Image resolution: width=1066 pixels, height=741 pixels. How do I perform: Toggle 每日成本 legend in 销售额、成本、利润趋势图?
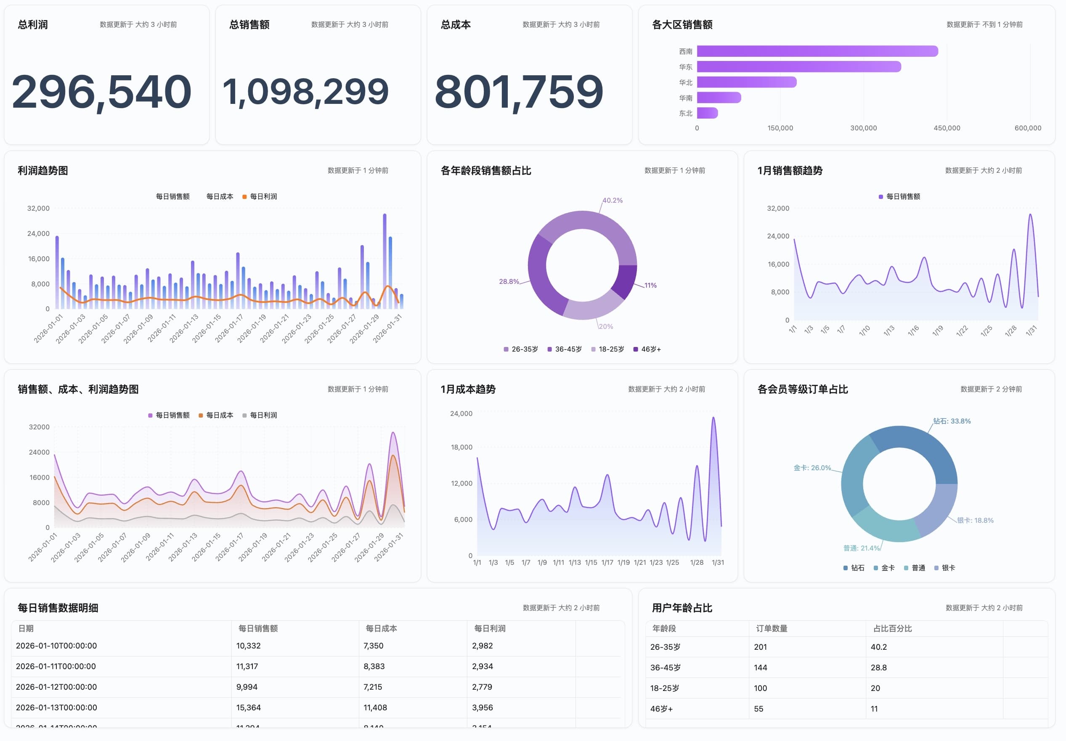pyautogui.click(x=216, y=415)
